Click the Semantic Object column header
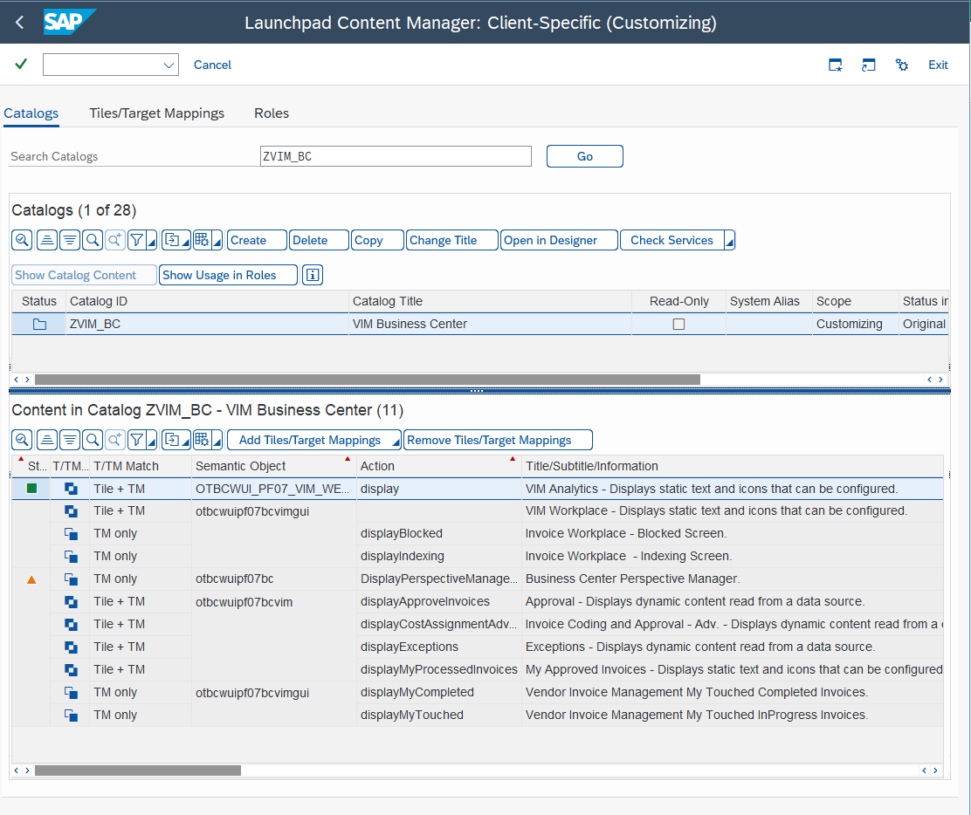The width and height of the screenshot is (971, 815). coord(273,466)
